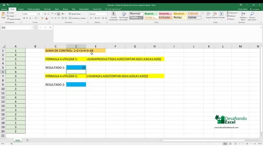Click the insert function fx button
Viewport: 263px width, 148px height.
pos(50,28)
